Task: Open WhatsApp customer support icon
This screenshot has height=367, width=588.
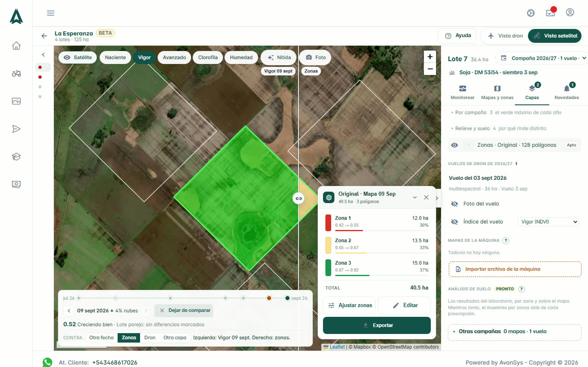Action: pos(47,362)
